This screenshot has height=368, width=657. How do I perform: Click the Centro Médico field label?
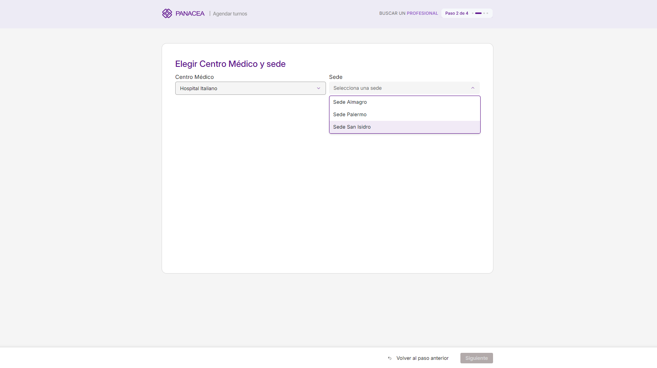point(194,77)
